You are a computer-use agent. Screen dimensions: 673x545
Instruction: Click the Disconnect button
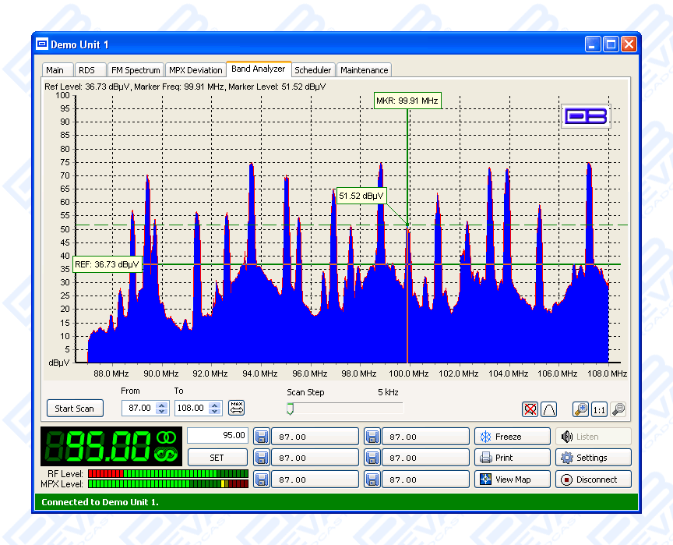pyautogui.click(x=593, y=480)
